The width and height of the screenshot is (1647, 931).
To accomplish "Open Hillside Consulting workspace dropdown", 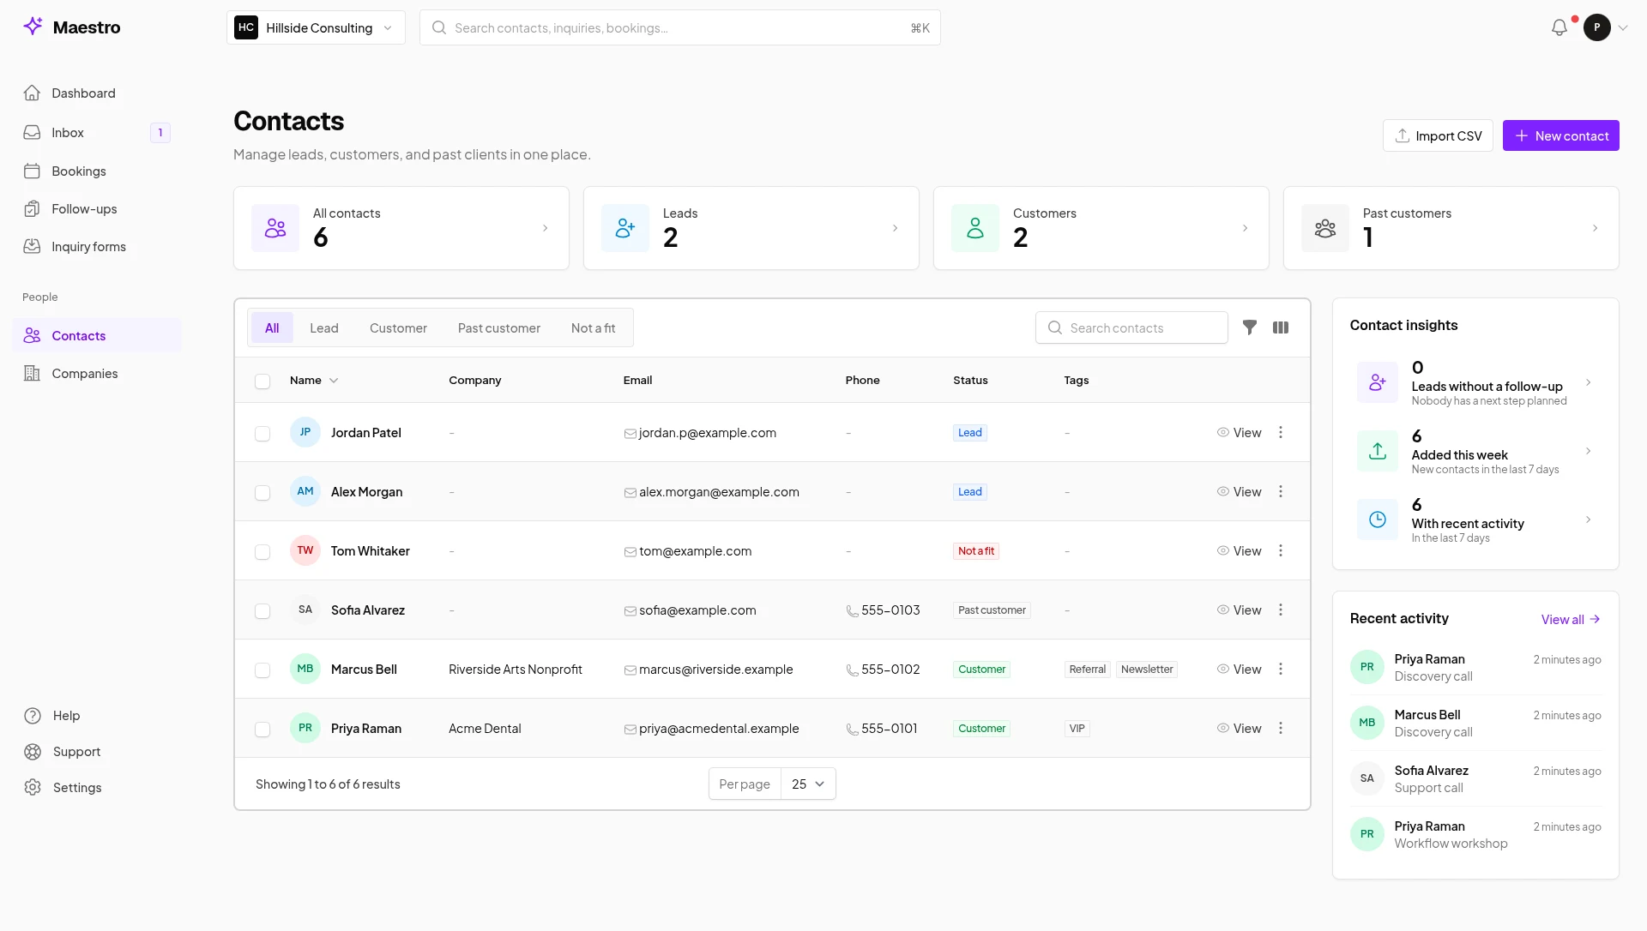I will [316, 27].
